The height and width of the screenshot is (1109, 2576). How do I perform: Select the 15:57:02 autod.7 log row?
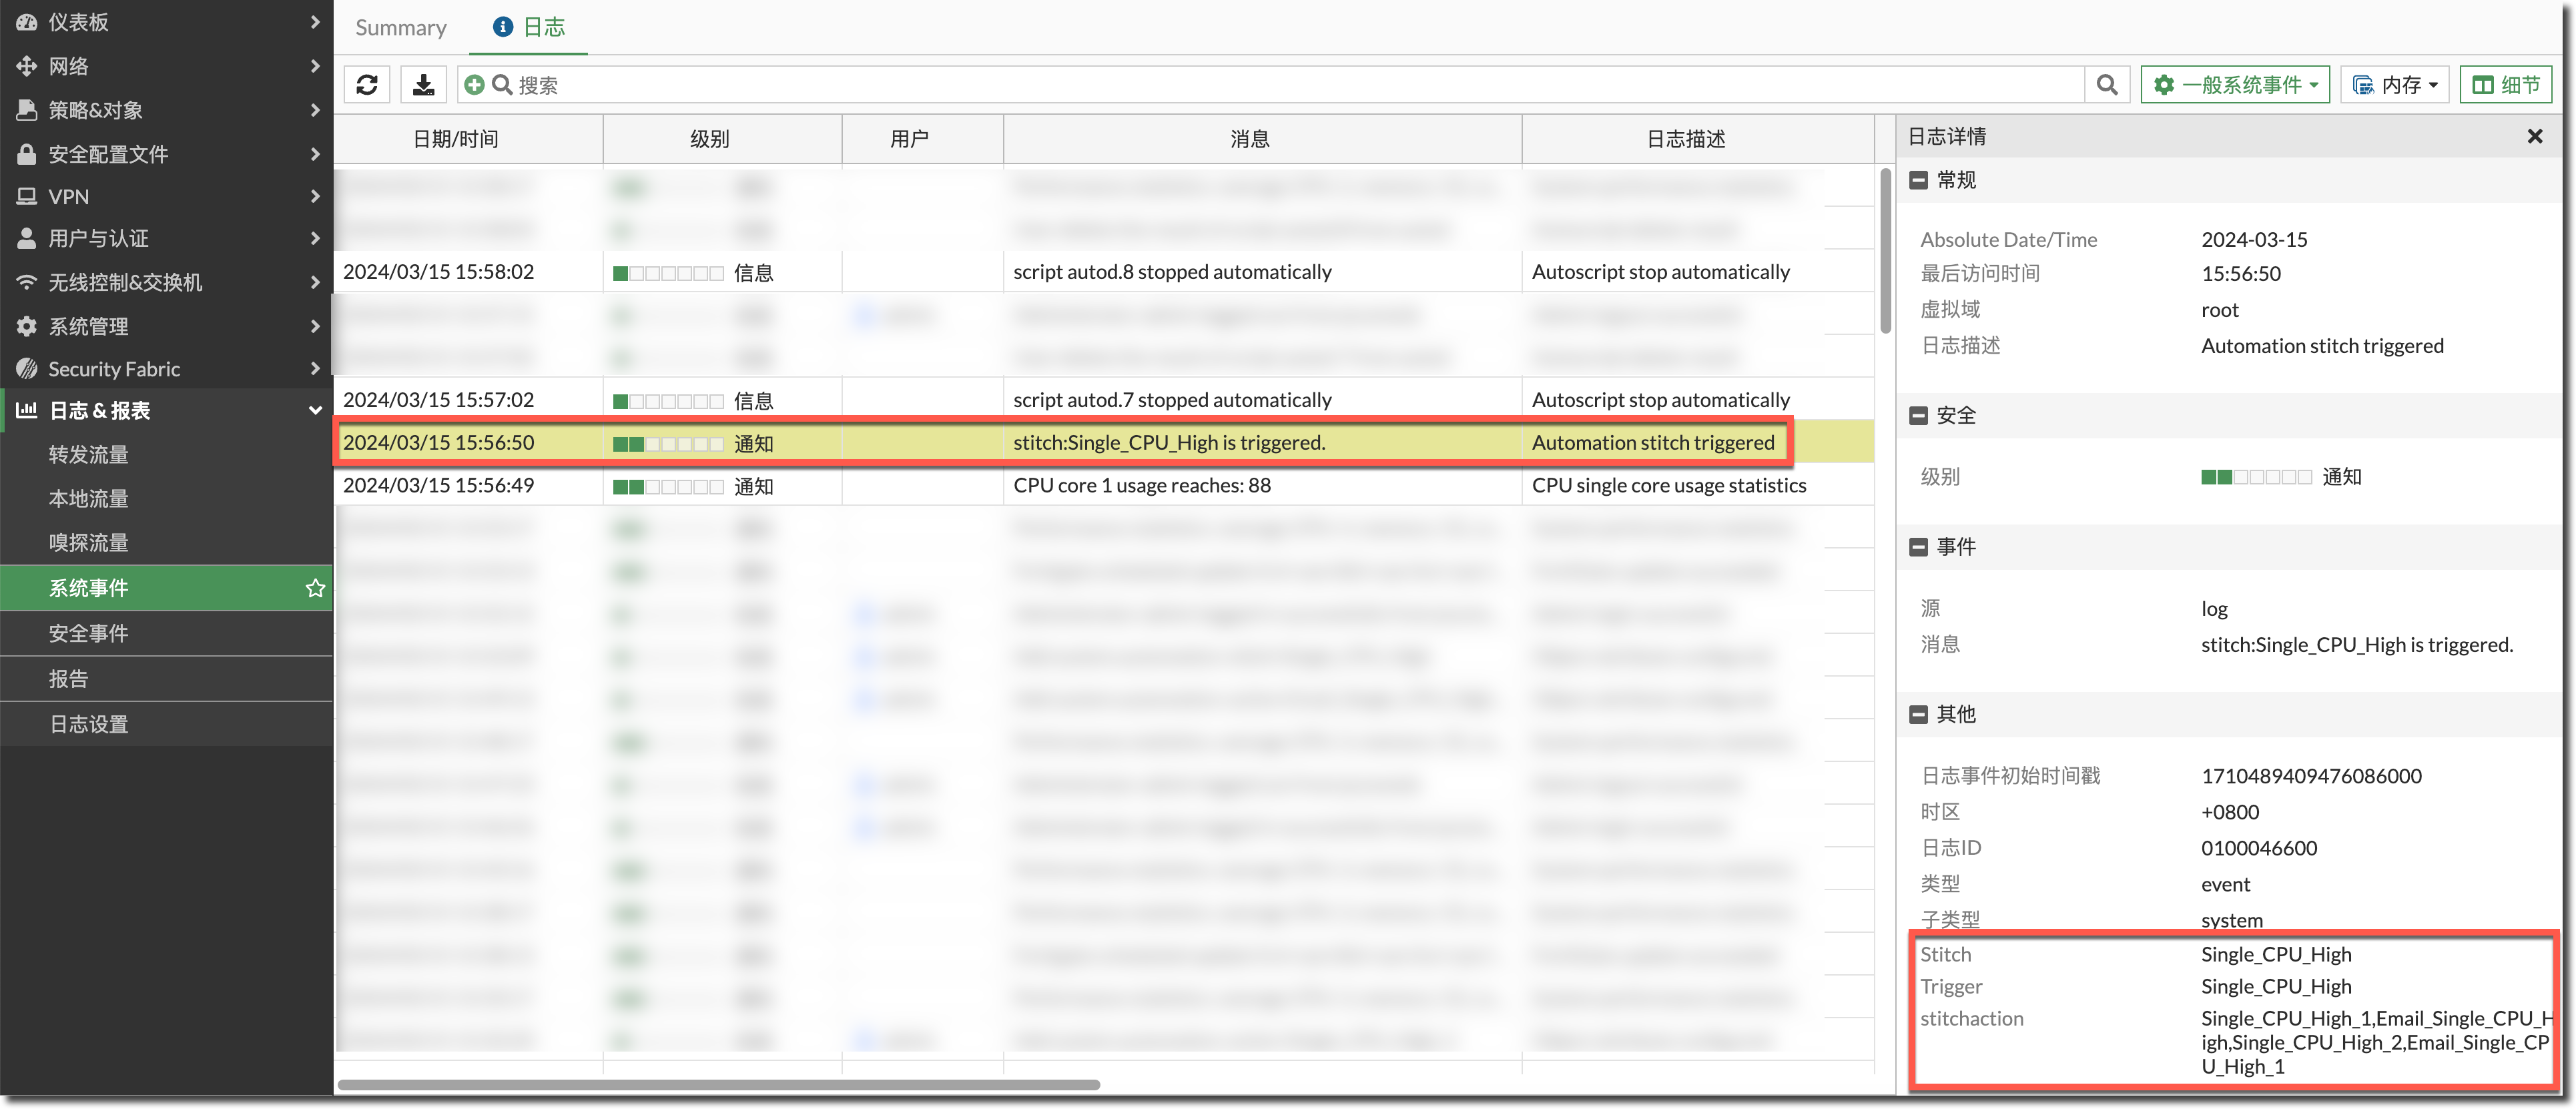[x=1103, y=400]
